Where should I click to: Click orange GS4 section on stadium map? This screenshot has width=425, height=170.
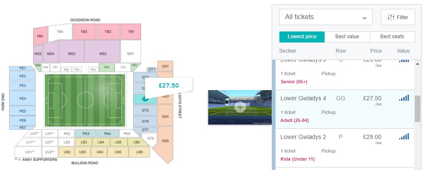pyautogui.click(x=165, y=116)
